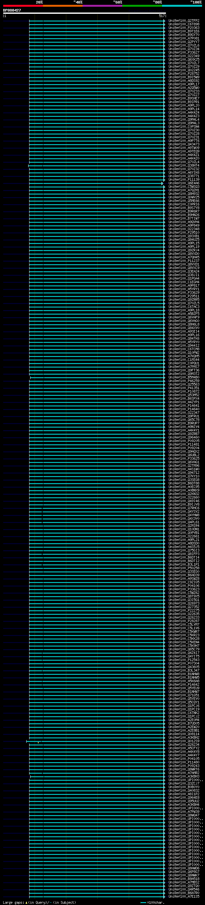The image size is (205, 905).
Task: Click UniRef100_Q8AWD6 label
Action: tap(184, 868)
